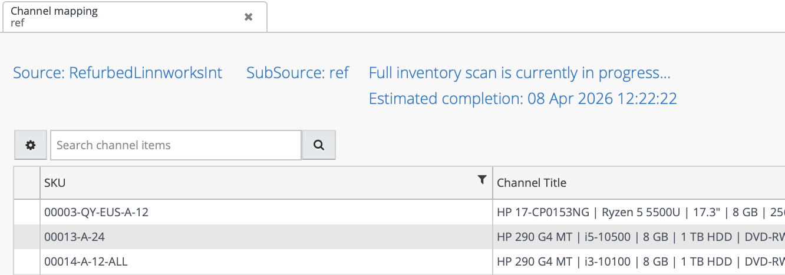Viewport: 785px width, 275px height.
Task: Click the Estimated completion date text
Action: coord(523,99)
